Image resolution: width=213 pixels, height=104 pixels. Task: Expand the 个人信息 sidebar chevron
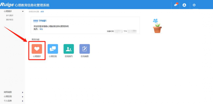(23, 101)
